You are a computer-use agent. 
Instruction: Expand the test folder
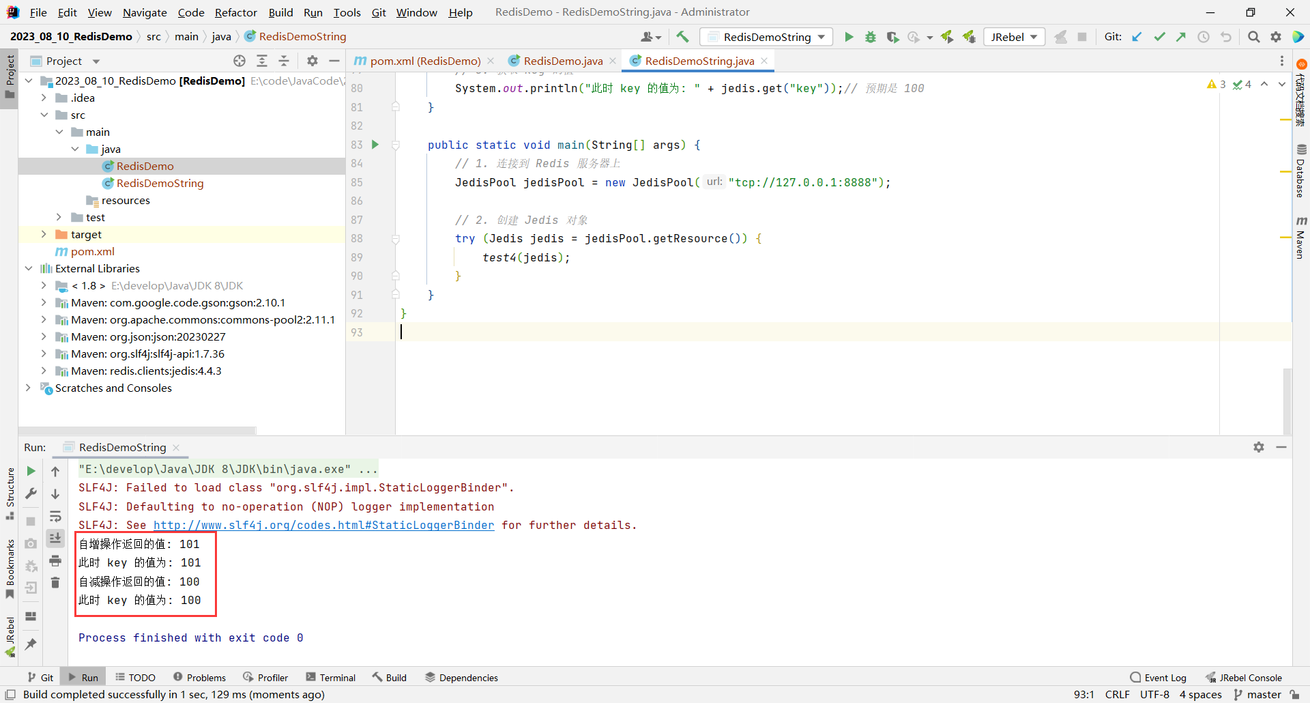pyautogui.click(x=59, y=217)
